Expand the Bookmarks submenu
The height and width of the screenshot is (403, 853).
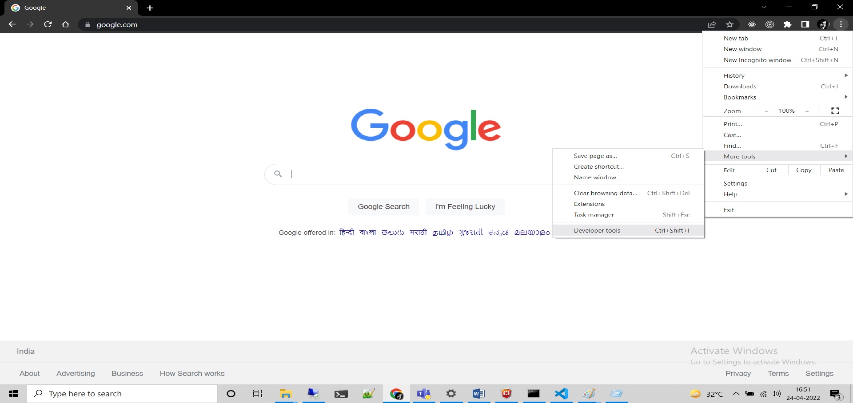778,97
